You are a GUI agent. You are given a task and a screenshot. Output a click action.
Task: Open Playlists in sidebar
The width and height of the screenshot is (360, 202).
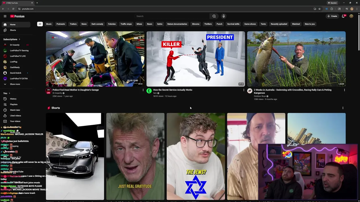tap(16, 104)
